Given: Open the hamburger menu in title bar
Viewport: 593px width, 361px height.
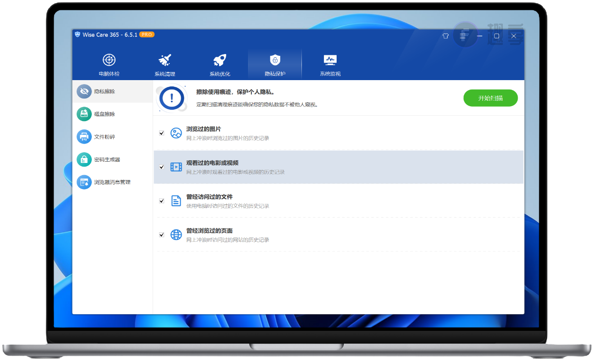Looking at the screenshot, I should [463, 36].
